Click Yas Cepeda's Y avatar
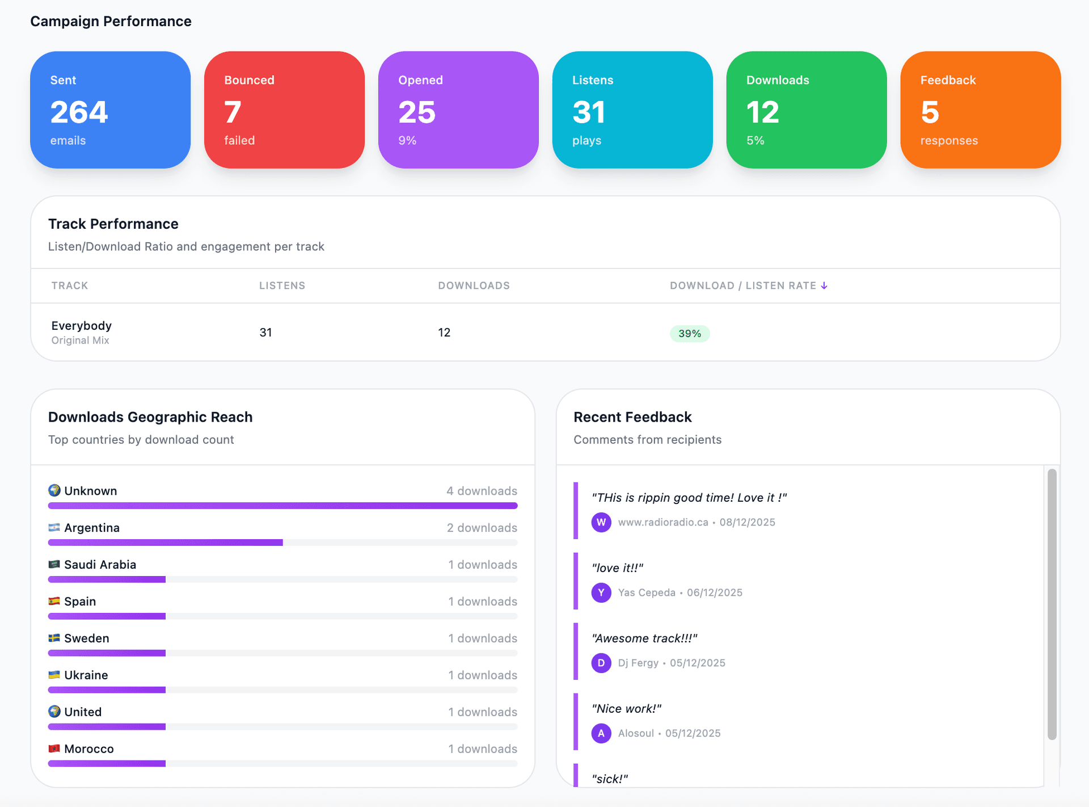The width and height of the screenshot is (1089, 807). [x=601, y=592]
